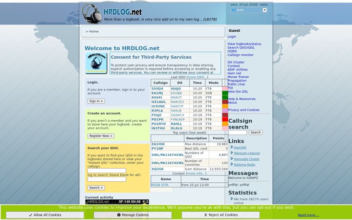Click the Callsign search text field
Viewport: 352px width, 220px height.
(238, 132)
